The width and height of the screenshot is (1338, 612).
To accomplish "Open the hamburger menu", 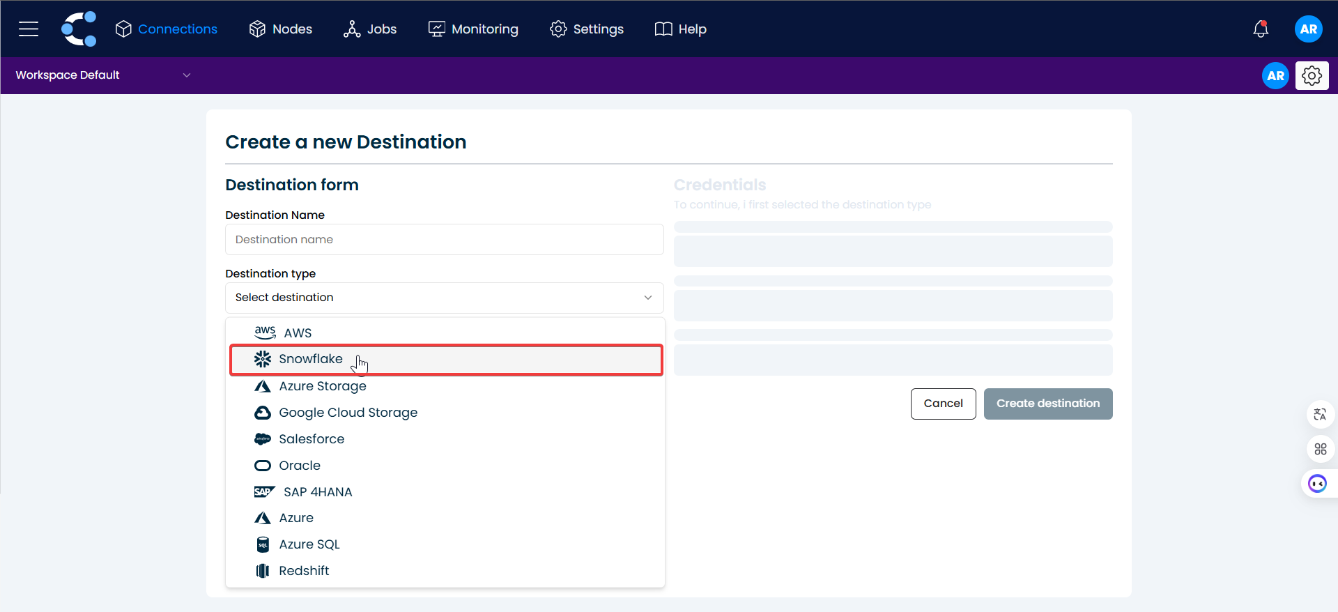I will (x=29, y=29).
